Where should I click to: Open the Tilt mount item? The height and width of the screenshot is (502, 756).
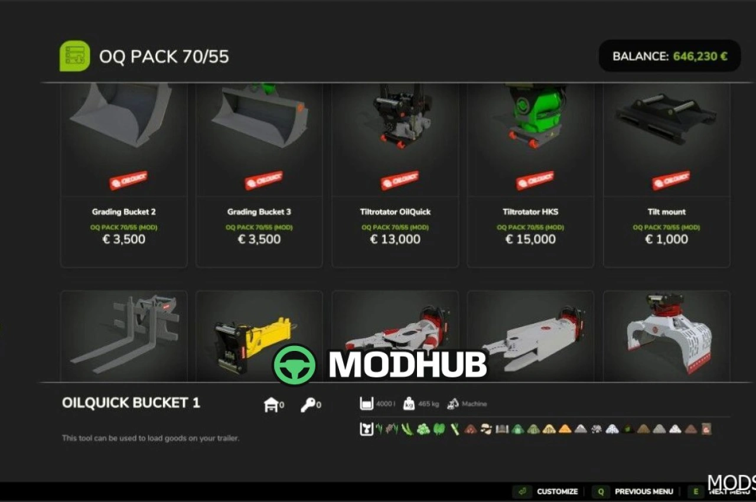pyautogui.click(x=666, y=175)
